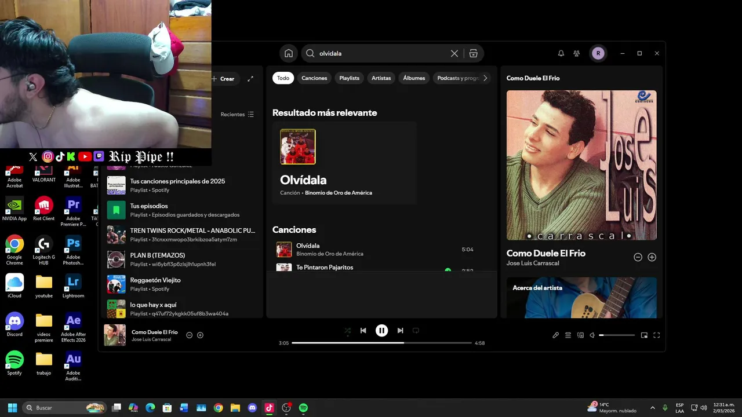The height and width of the screenshot is (417, 742).
Task: Select the Playlists filter chip
Action: [x=350, y=78]
